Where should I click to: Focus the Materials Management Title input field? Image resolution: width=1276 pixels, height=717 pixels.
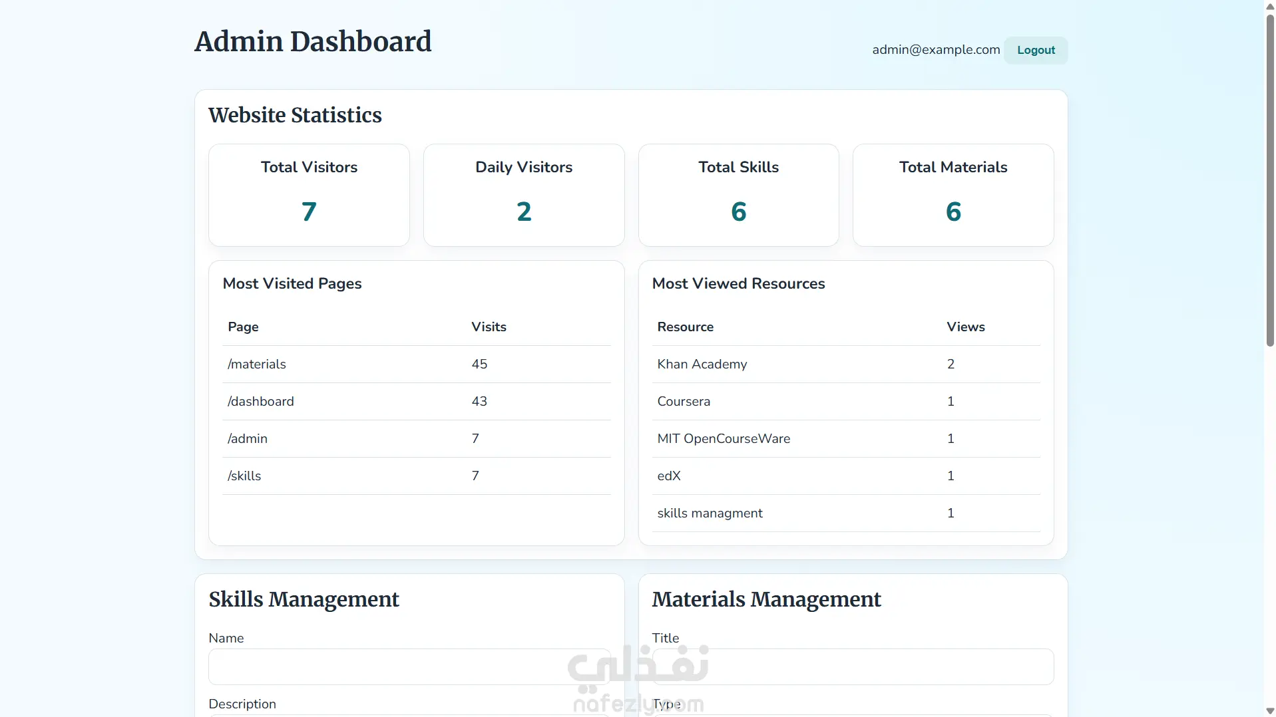853,666
